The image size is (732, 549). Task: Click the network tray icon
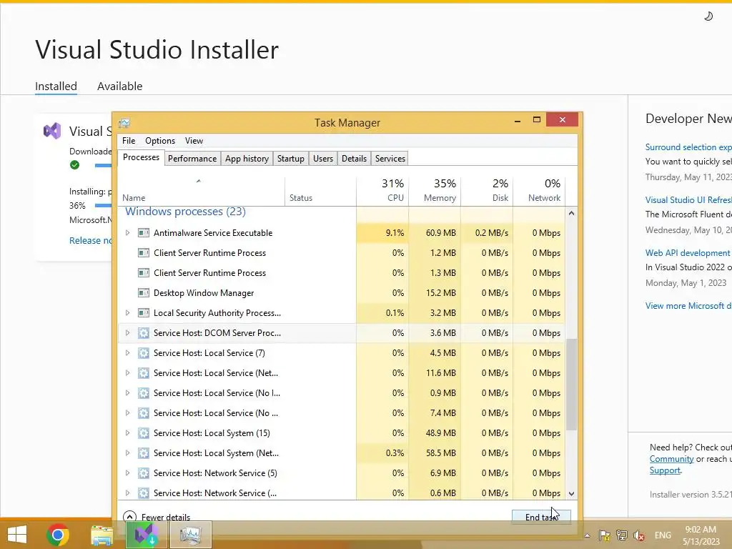(x=622, y=535)
